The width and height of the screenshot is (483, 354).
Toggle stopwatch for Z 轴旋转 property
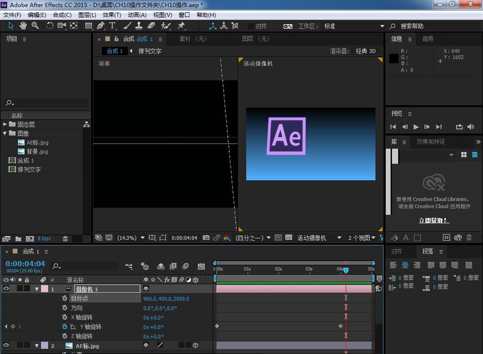[64, 336]
